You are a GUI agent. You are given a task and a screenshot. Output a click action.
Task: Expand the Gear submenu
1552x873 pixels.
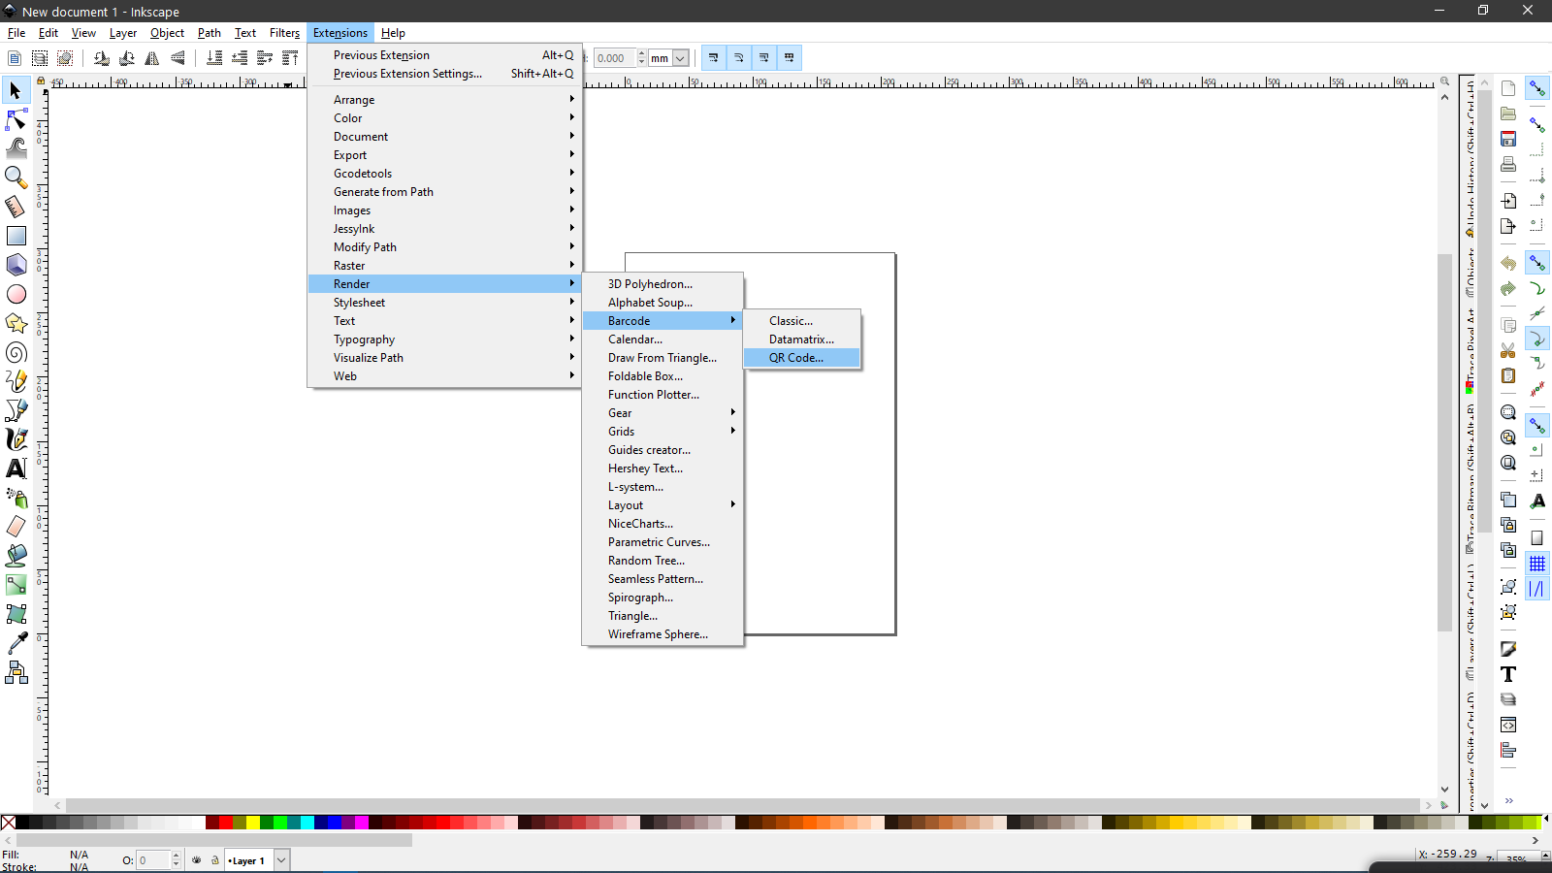(x=663, y=413)
